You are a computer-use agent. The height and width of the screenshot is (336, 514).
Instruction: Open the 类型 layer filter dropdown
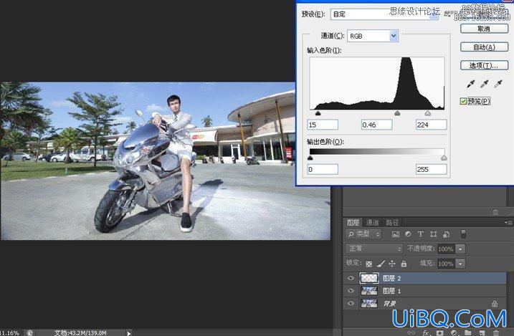(x=364, y=234)
